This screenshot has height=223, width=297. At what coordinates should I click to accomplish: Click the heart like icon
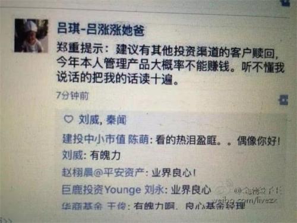[68, 120]
